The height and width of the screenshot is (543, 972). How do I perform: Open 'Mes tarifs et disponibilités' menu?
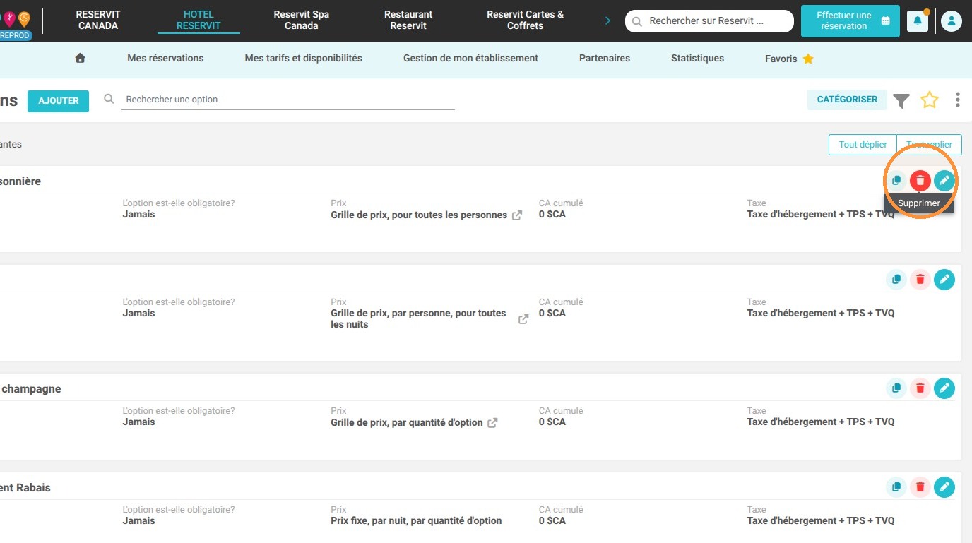(304, 59)
